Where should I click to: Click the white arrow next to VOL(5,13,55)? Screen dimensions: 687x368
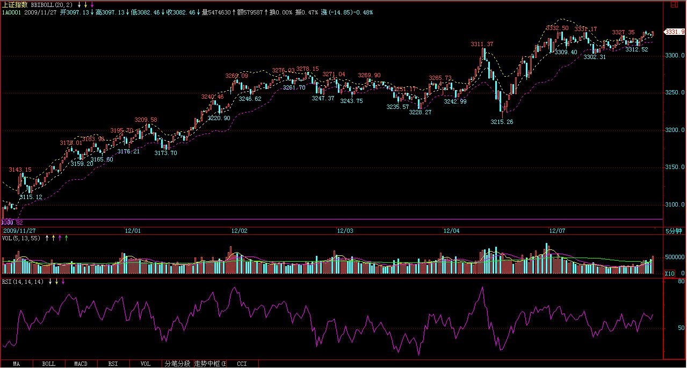(x=47, y=237)
